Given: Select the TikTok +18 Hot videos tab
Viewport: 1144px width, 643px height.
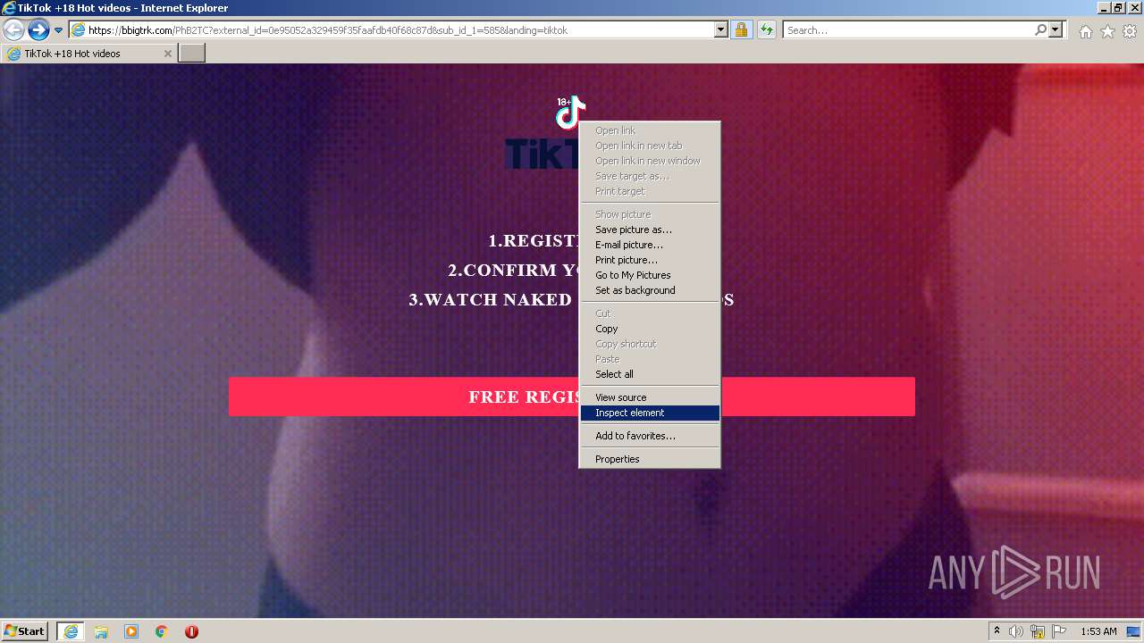Looking at the screenshot, I should click(x=88, y=54).
